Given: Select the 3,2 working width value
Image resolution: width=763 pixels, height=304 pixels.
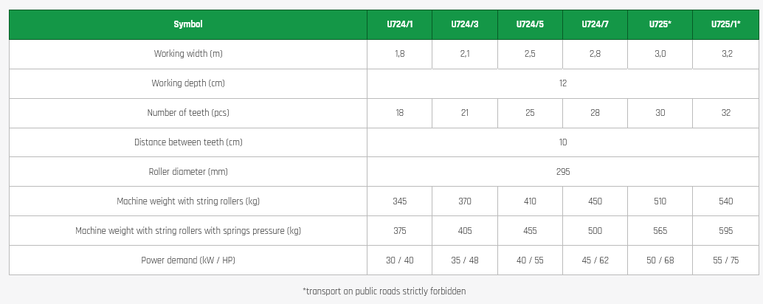Looking at the screenshot, I should (725, 54).
